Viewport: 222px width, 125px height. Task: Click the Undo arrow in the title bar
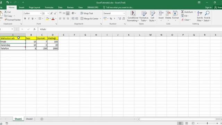click(8, 2)
